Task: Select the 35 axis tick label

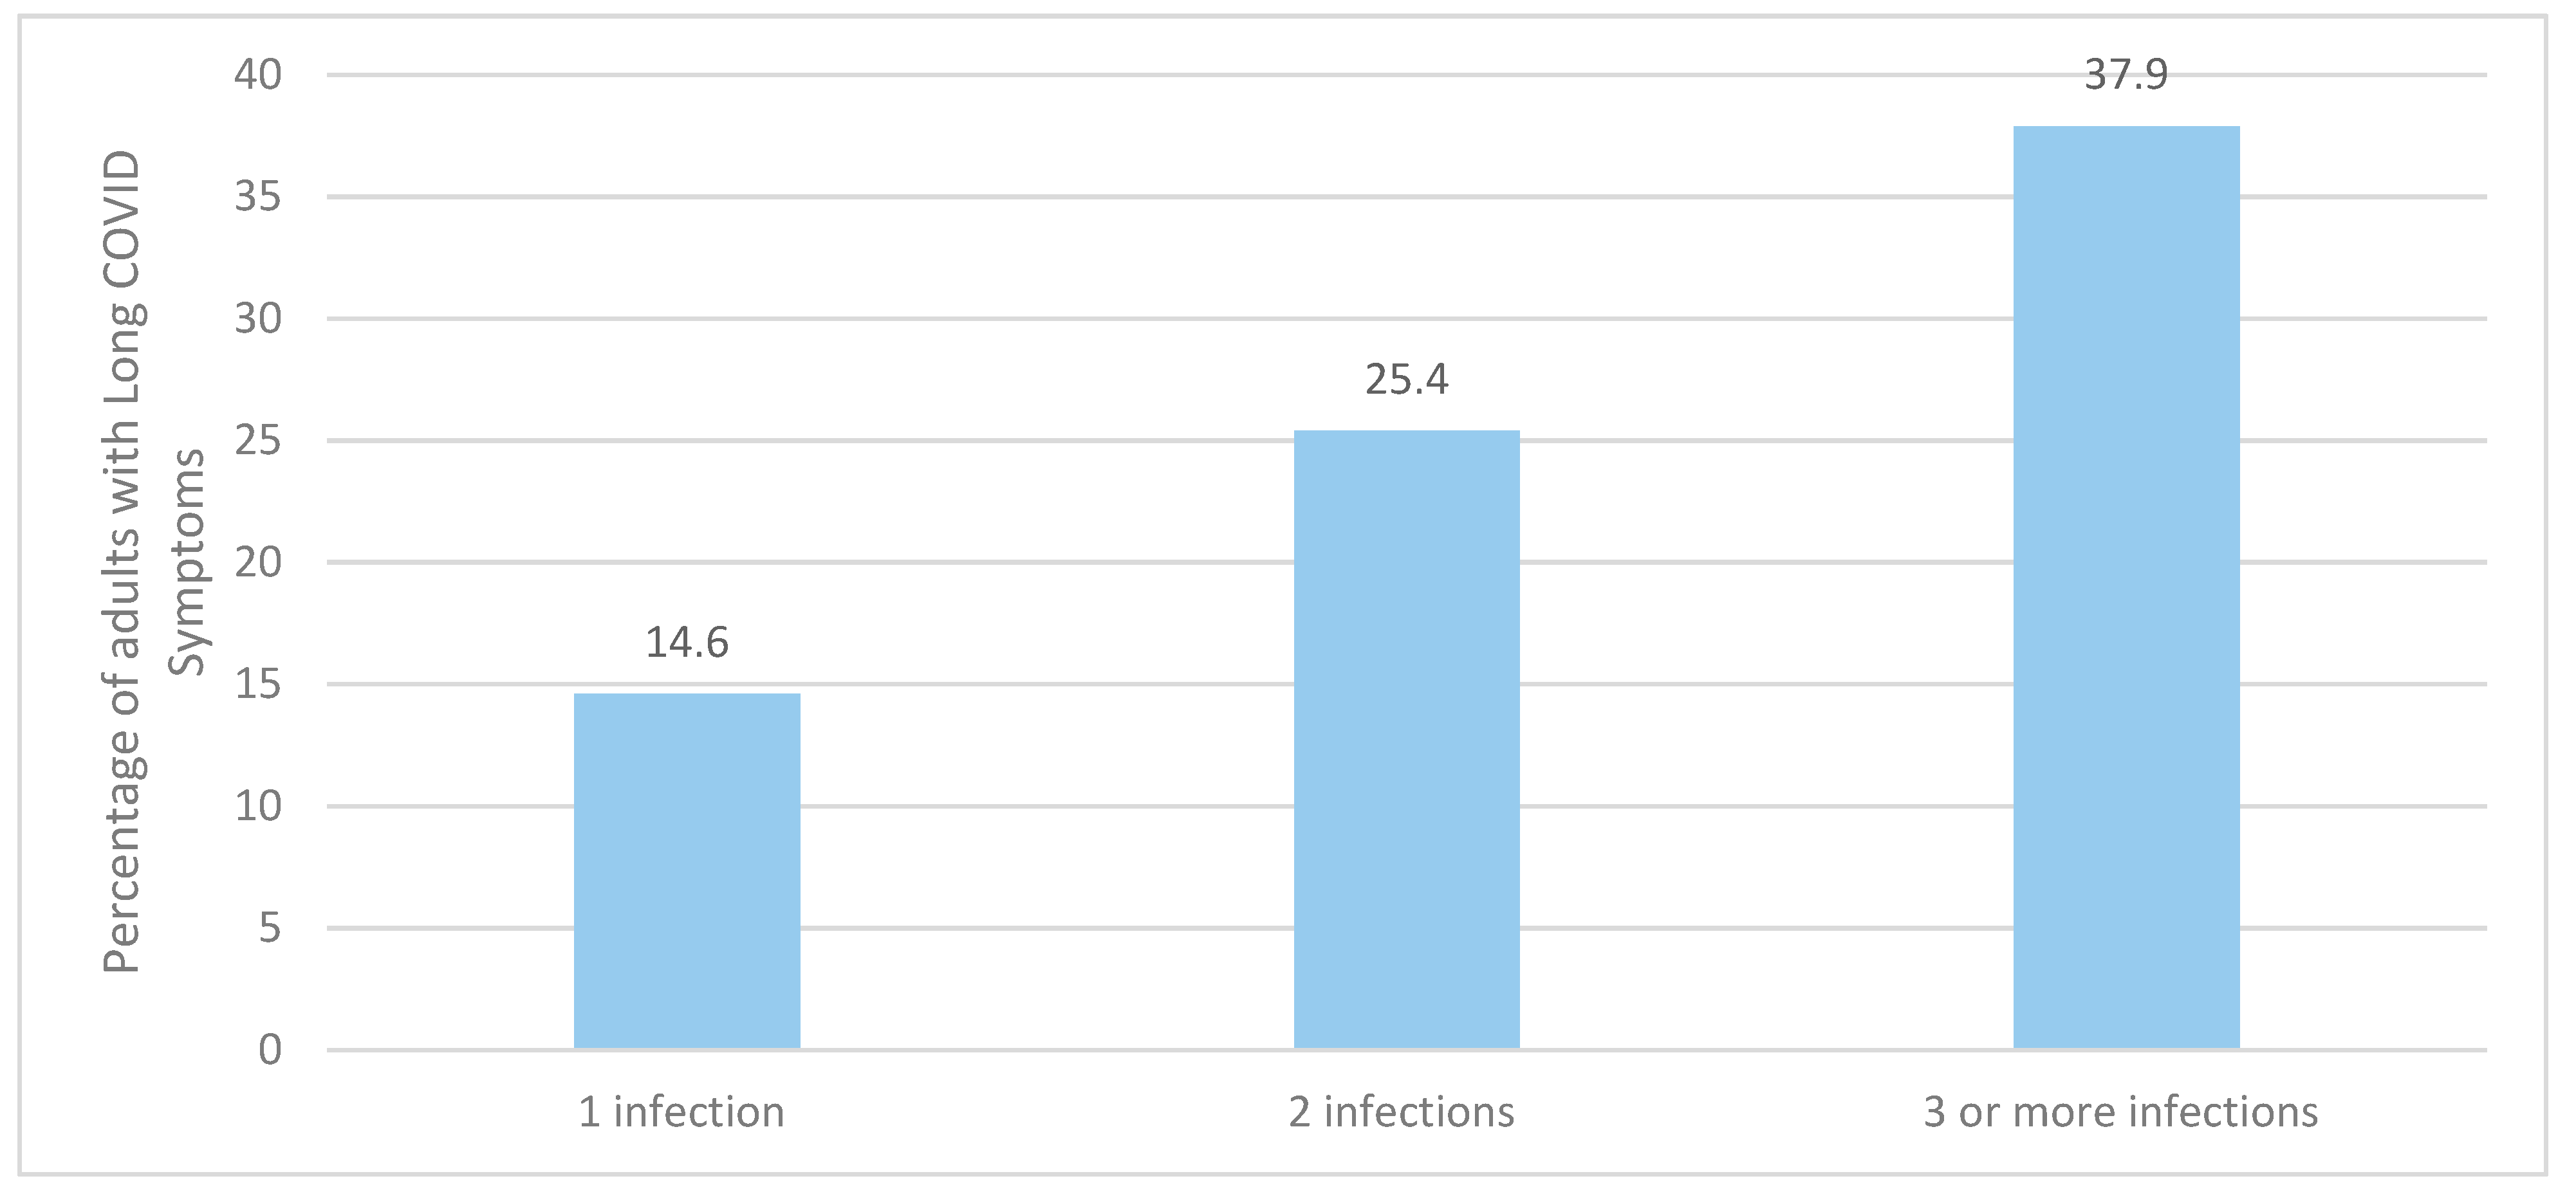Action: (258, 197)
